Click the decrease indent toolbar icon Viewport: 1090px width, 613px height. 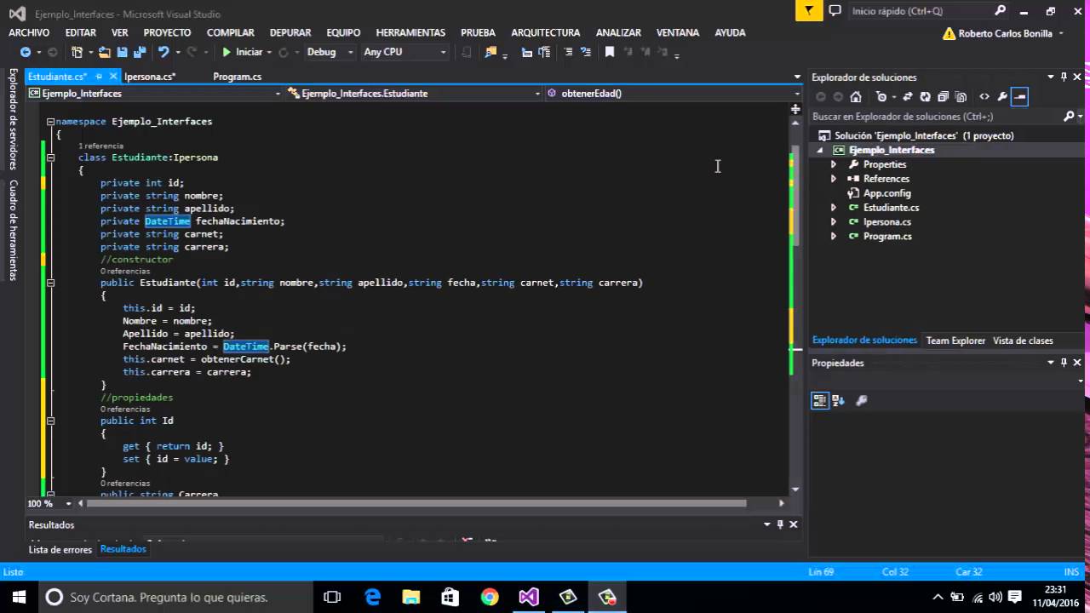527,52
